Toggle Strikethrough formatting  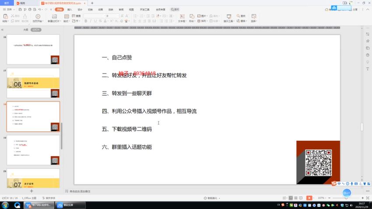100,21
